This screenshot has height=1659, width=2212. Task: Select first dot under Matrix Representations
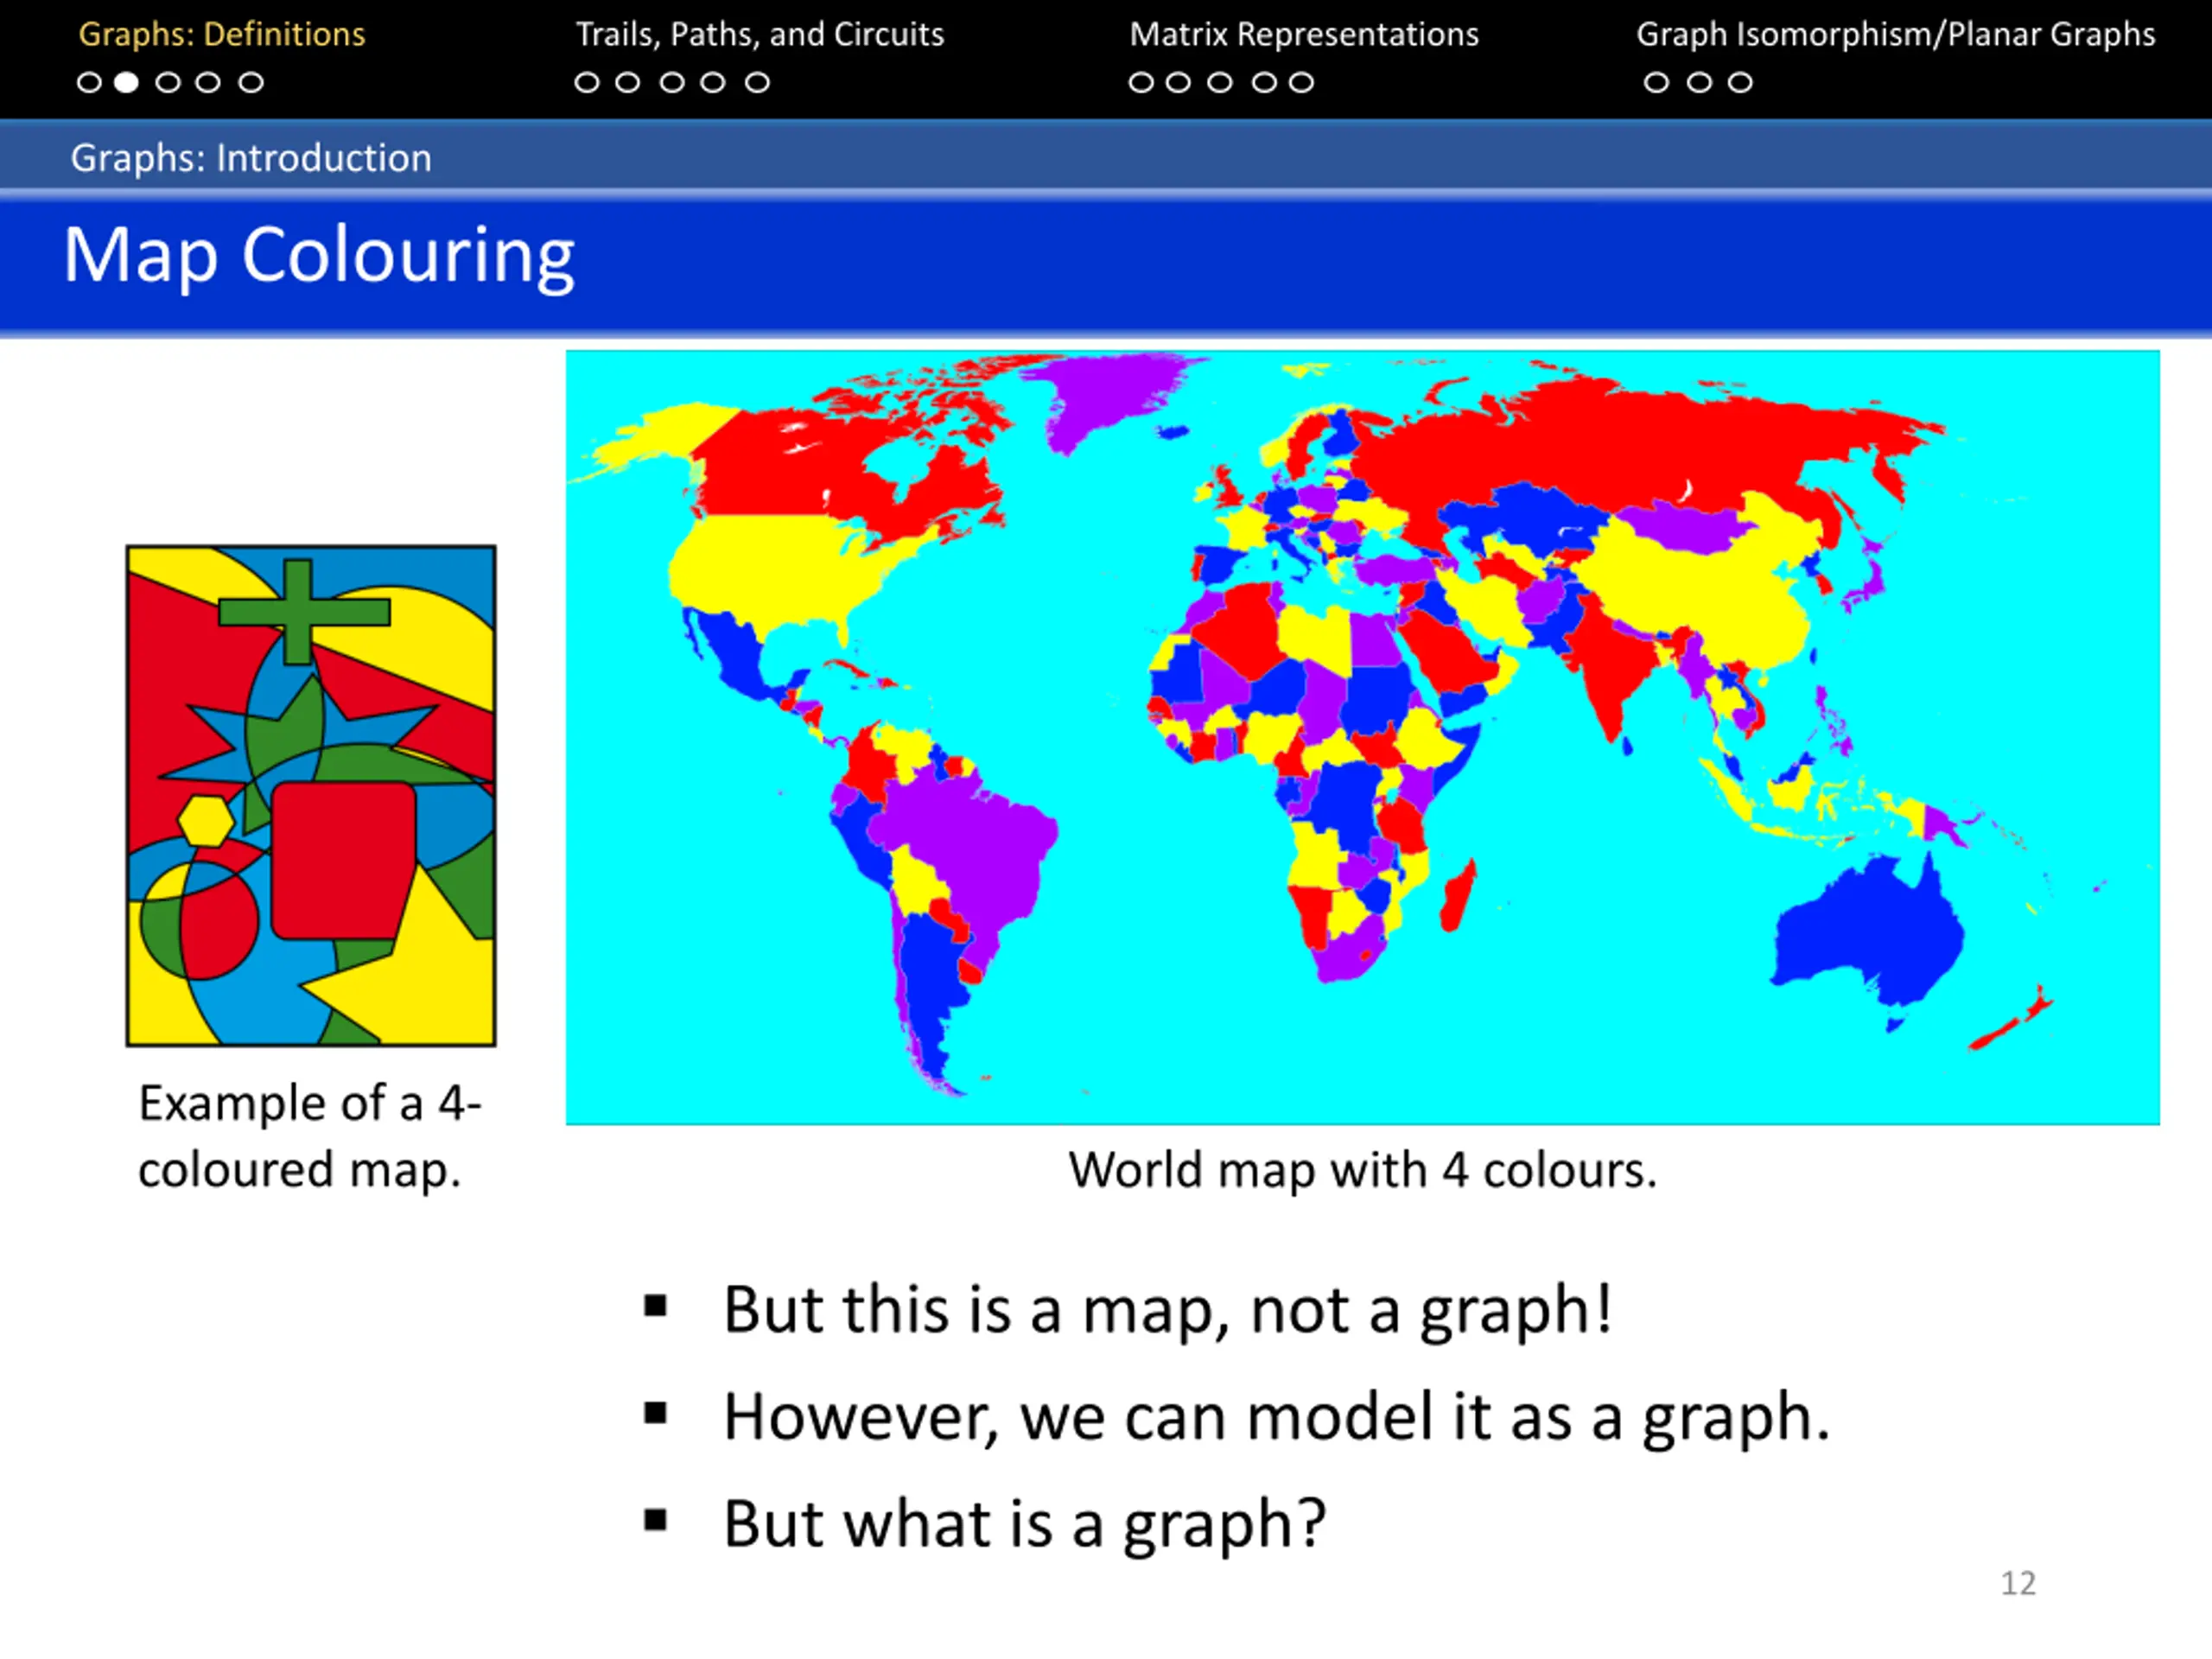[1141, 83]
